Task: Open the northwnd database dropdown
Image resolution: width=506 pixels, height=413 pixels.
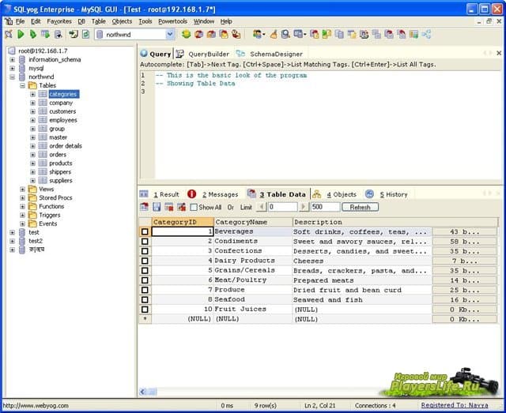Action: pos(170,34)
